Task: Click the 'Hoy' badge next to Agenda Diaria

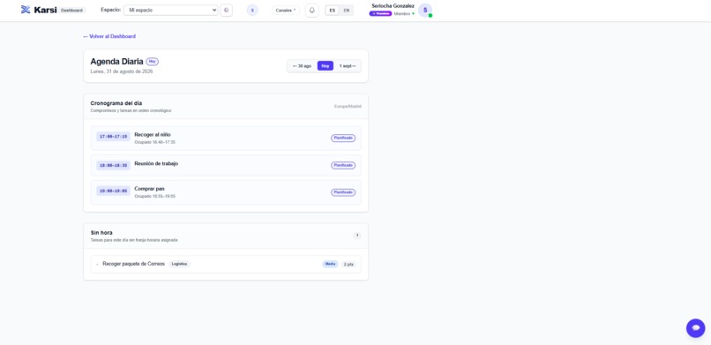Action: (x=152, y=61)
